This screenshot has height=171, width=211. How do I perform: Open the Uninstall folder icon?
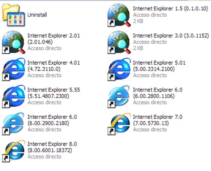pos(13,15)
